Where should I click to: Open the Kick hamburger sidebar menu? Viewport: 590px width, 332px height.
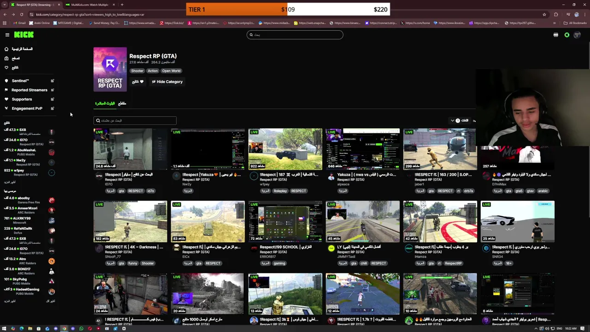pyautogui.click(x=7, y=35)
